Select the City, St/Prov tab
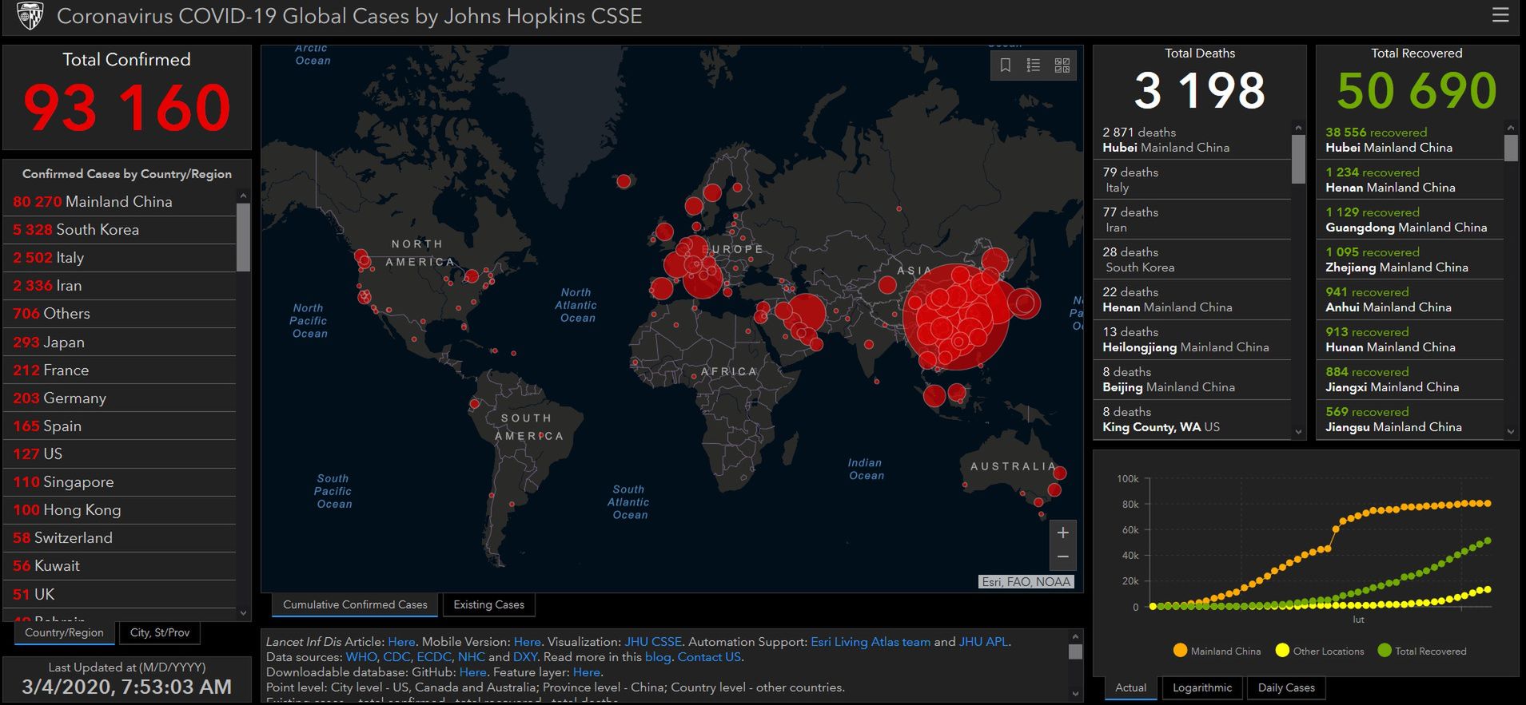Viewport: 1526px width, 705px height. (160, 632)
